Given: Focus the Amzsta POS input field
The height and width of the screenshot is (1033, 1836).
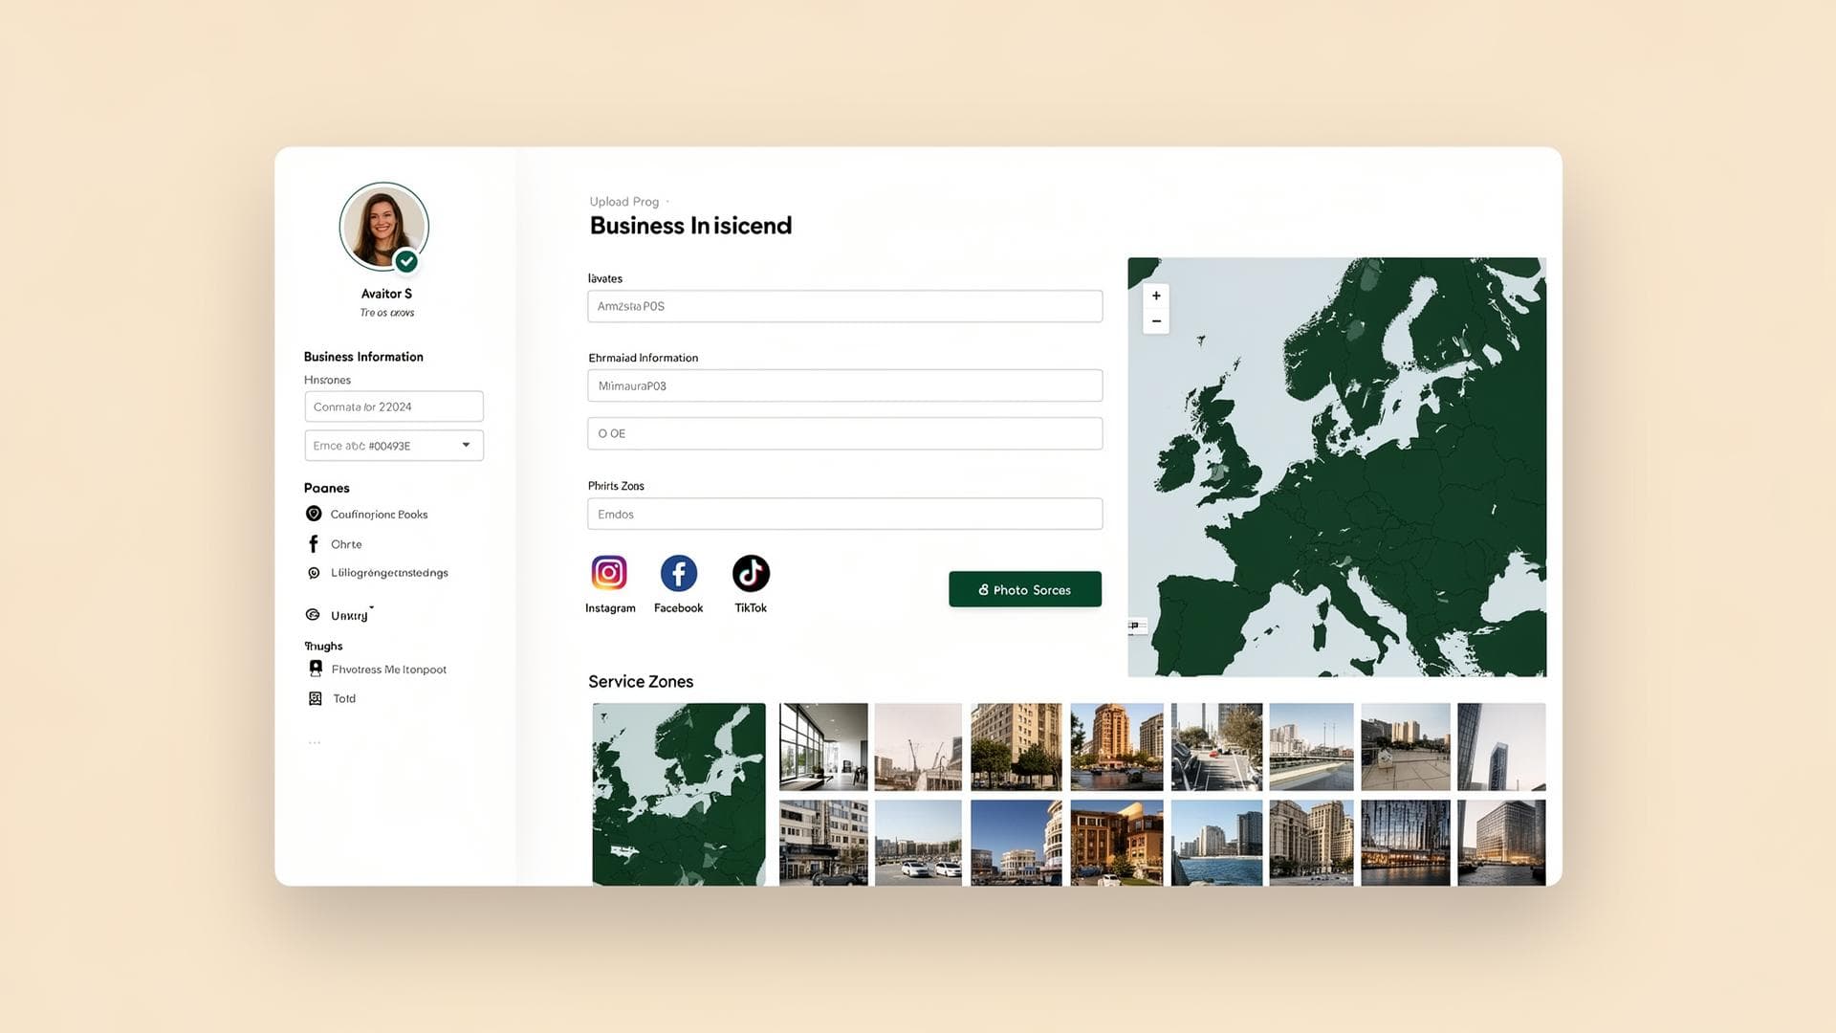Looking at the screenshot, I should [x=844, y=306].
